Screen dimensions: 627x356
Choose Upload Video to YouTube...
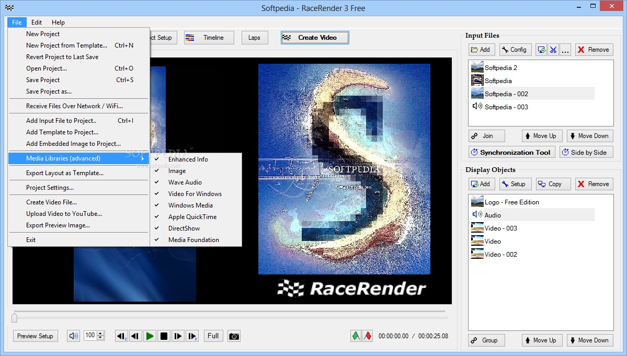(78, 214)
